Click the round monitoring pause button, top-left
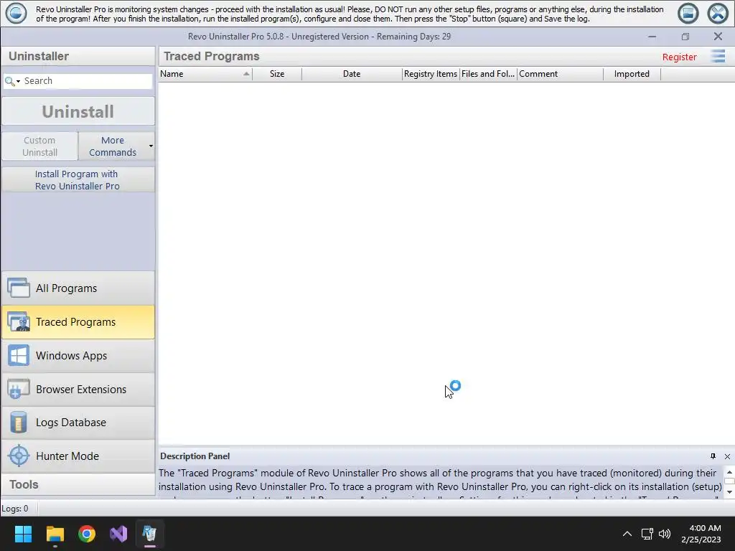 pos(16,14)
